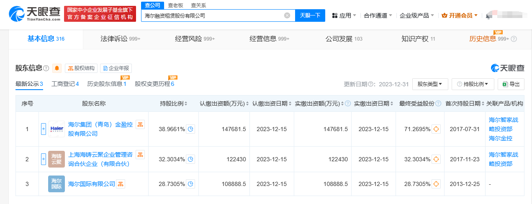Select the 工商登记 sub-tab
The width and height of the screenshot is (532, 204).
(x=65, y=84)
